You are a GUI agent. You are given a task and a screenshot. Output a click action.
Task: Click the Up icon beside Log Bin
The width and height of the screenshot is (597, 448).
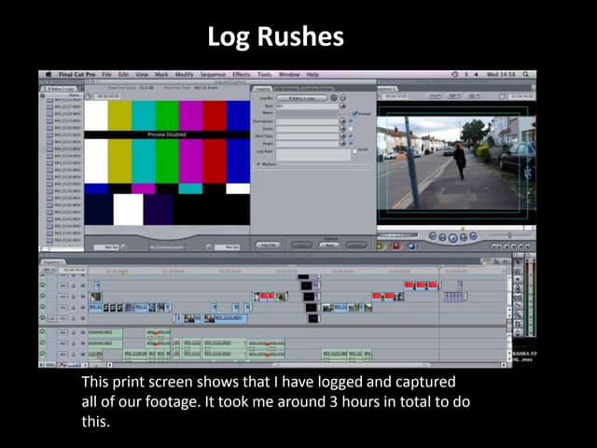click(334, 98)
